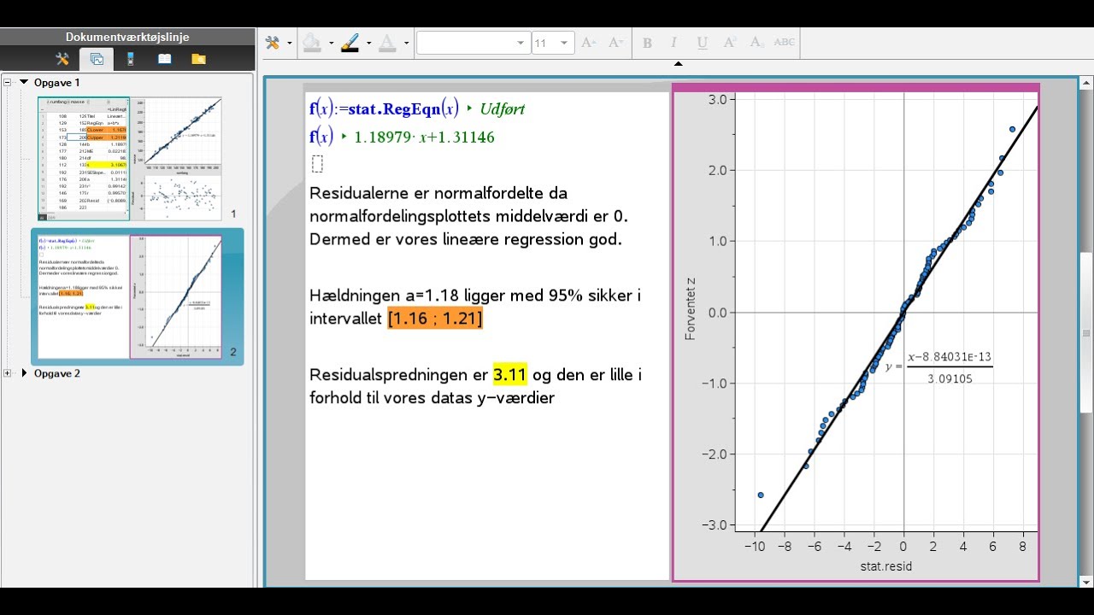Select the page sorter tab icon

click(97, 59)
